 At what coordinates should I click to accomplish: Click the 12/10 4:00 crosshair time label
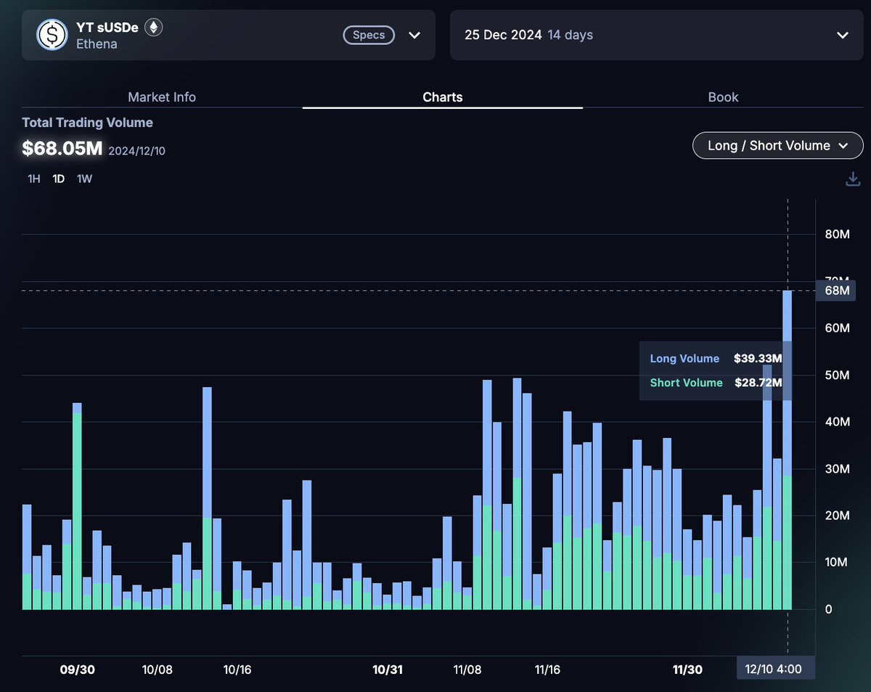click(x=776, y=669)
